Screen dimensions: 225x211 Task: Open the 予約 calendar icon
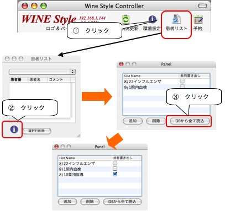198,19
